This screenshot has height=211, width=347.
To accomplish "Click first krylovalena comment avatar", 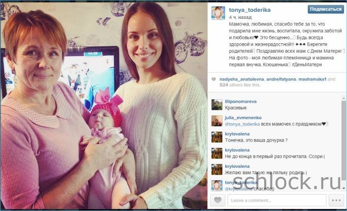I will click(x=217, y=137).
